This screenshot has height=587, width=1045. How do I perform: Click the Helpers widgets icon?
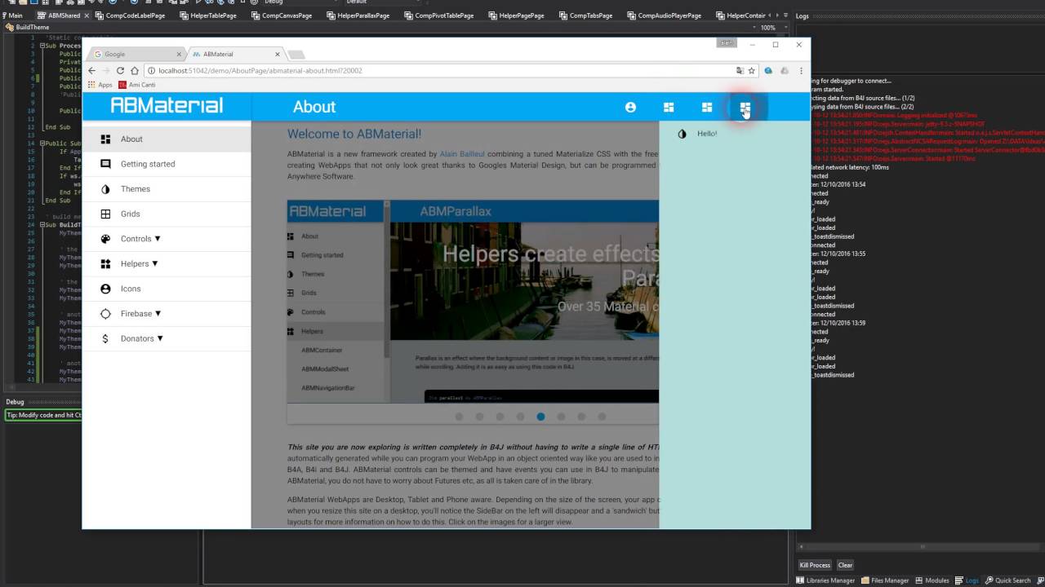[105, 264]
